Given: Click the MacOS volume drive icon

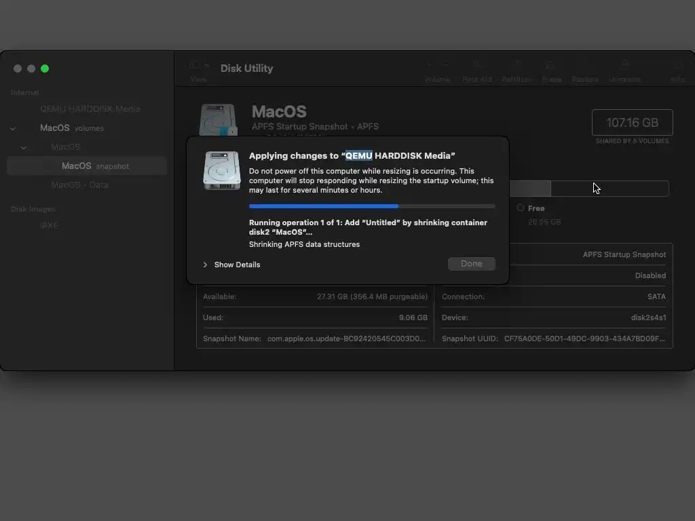Looking at the screenshot, I should click(218, 119).
